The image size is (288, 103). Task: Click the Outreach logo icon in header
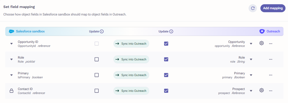pos(262,31)
